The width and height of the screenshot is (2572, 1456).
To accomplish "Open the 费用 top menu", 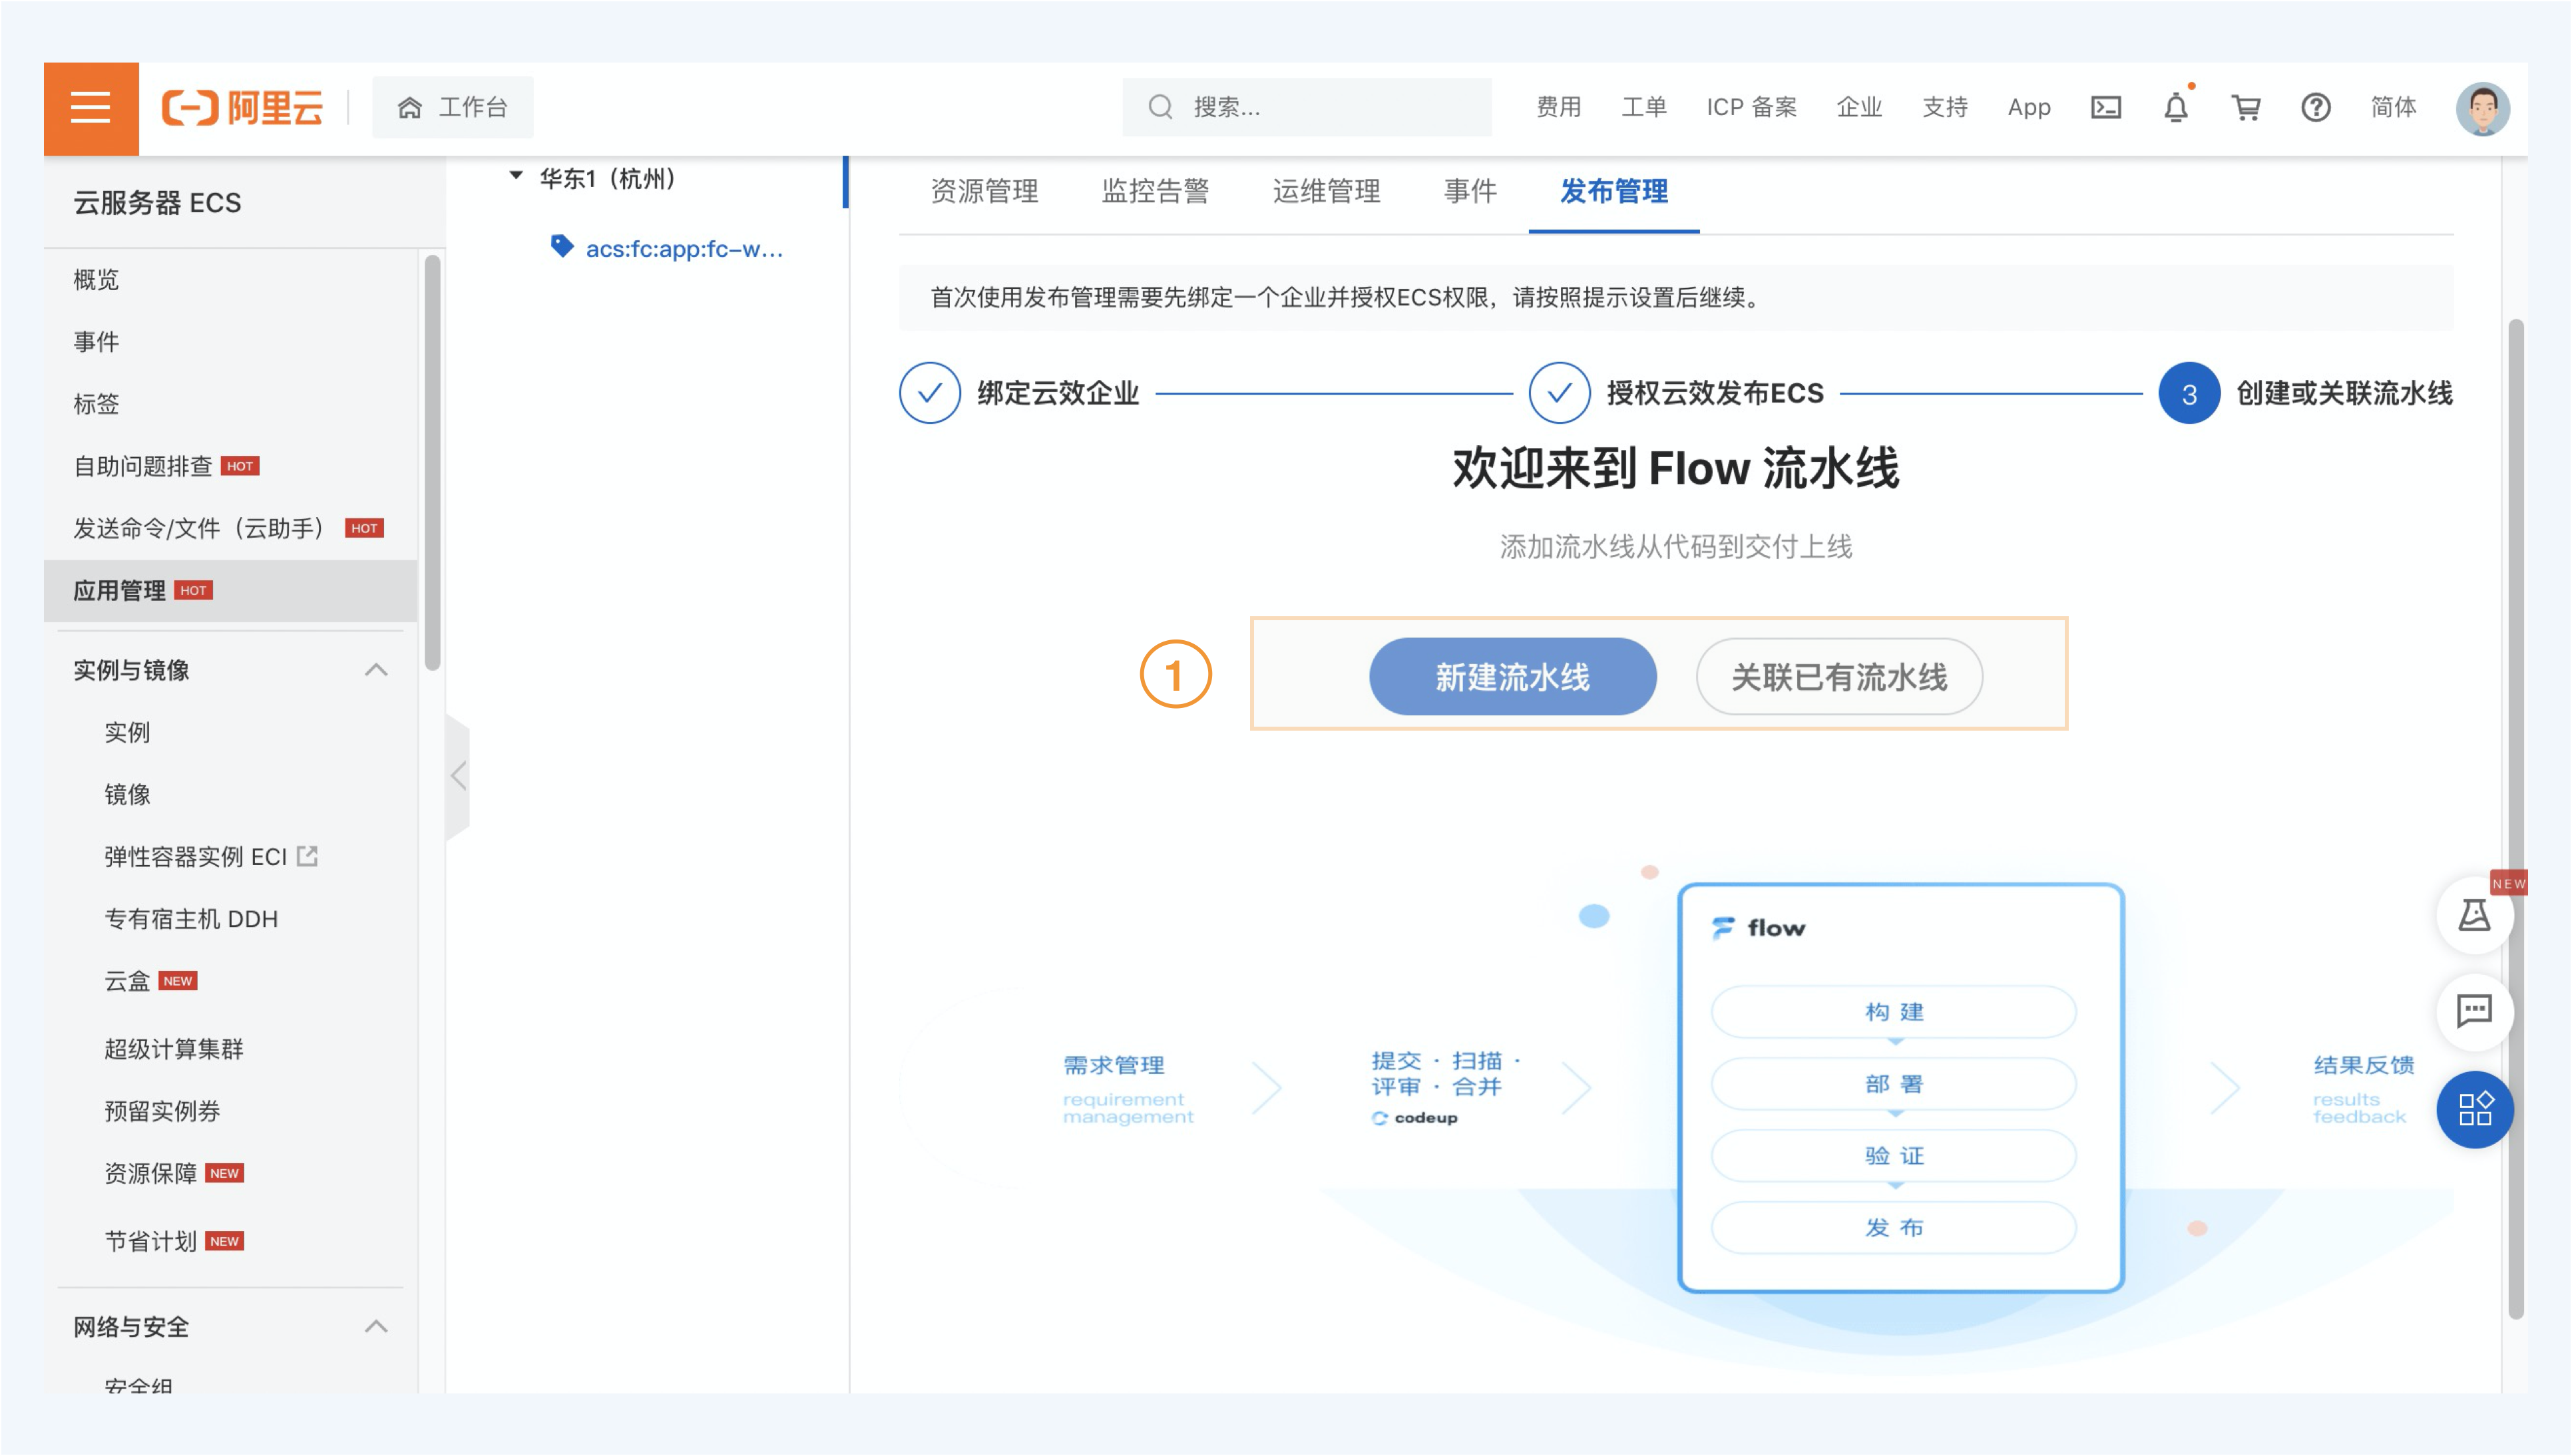I will [x=1559, y=107].
